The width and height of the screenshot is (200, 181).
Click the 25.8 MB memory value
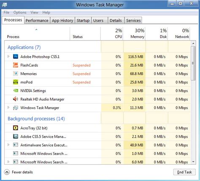click(137, 82)
